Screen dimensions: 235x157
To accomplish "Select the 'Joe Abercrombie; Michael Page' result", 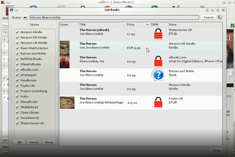I will pos(101,103).
